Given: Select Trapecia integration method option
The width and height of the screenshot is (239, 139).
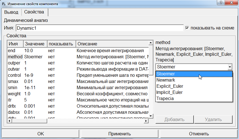Looking at the screenshot, I should [165, 99].
